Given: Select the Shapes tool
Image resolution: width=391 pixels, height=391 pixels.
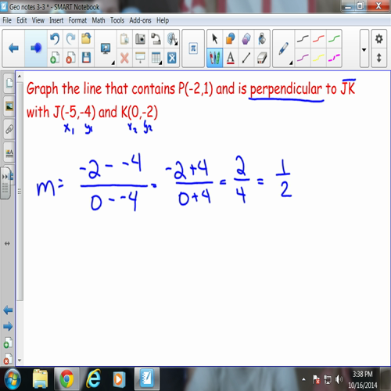Looking at the screenshot, I should click(231, 39).
